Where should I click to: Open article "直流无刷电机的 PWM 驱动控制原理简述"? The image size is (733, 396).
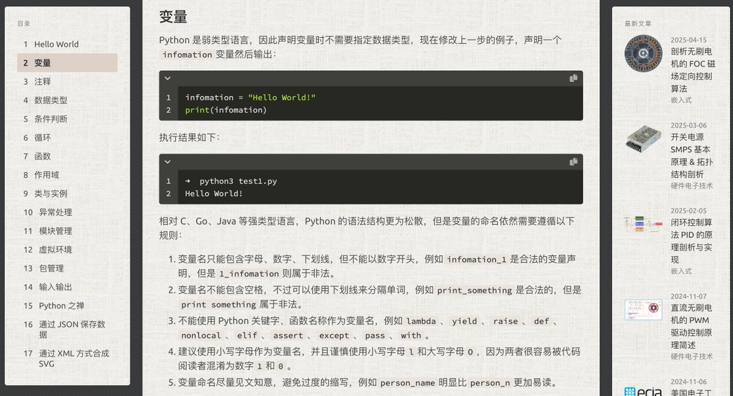pyautogui.click(x=693, y=326)
